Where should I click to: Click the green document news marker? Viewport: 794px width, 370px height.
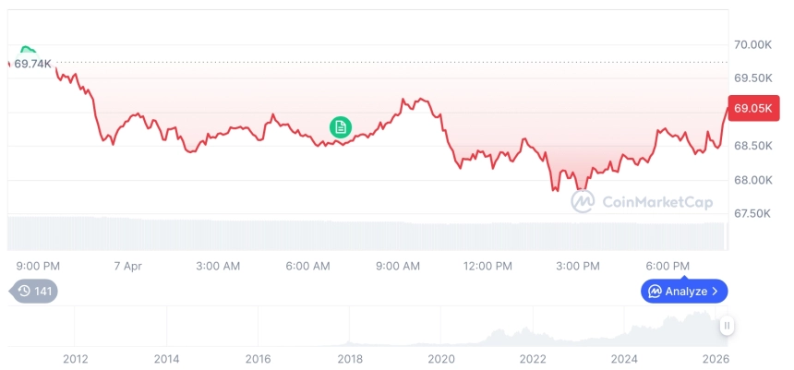(341, 126)
